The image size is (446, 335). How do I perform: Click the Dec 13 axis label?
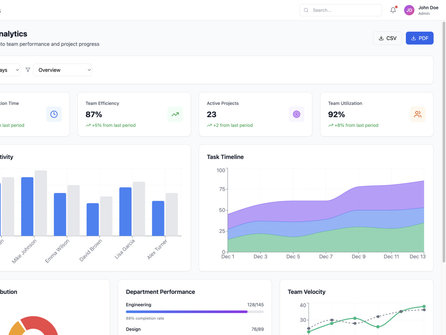click(x=417, y=257)
